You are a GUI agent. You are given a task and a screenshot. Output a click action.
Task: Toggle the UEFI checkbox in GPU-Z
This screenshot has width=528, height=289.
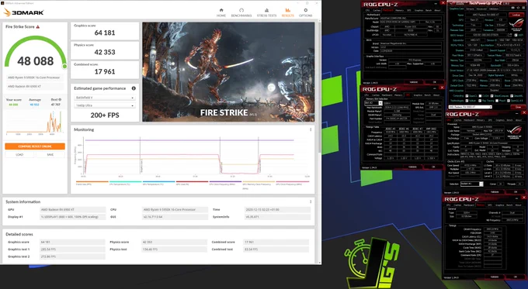point(516,35)
